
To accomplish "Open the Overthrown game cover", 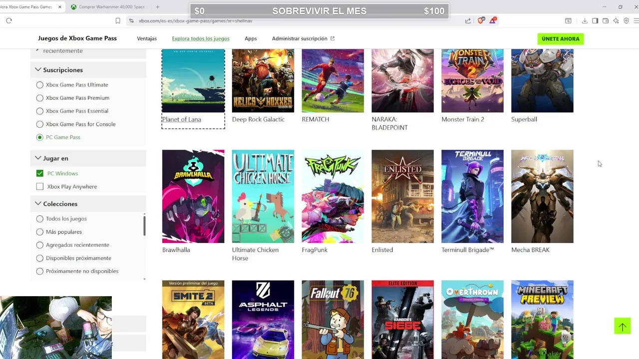I will [x=472, y=320].
